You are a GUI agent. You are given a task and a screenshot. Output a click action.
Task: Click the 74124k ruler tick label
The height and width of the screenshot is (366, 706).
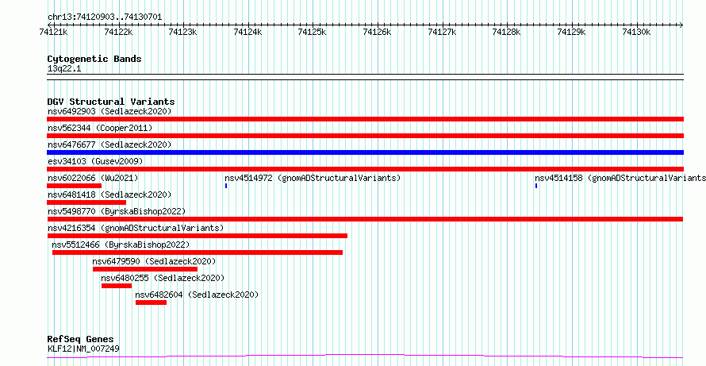pos(248,32)
